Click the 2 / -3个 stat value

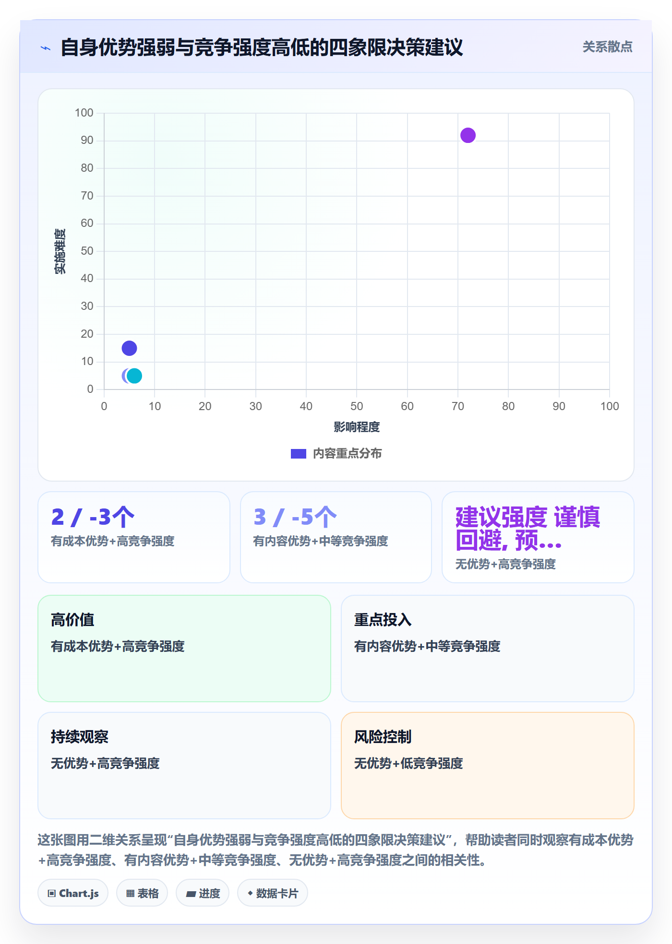pyautogui.click(x=93, y=517)
